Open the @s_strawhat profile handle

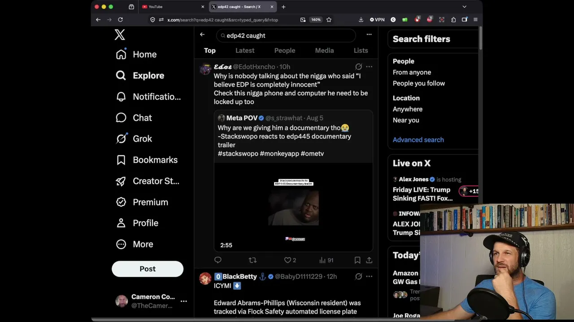(x=284, y=118)
